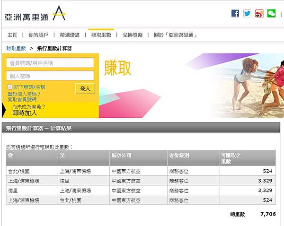The image size is (284, 226).
Task: Click the 3,329 value in second row
Action: (265, 181)
